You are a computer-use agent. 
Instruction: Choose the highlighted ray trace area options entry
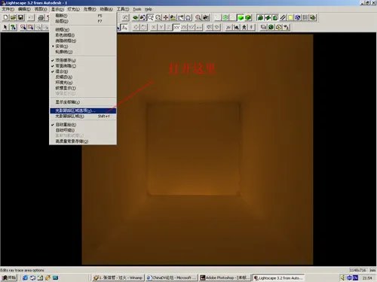point(83,111)
